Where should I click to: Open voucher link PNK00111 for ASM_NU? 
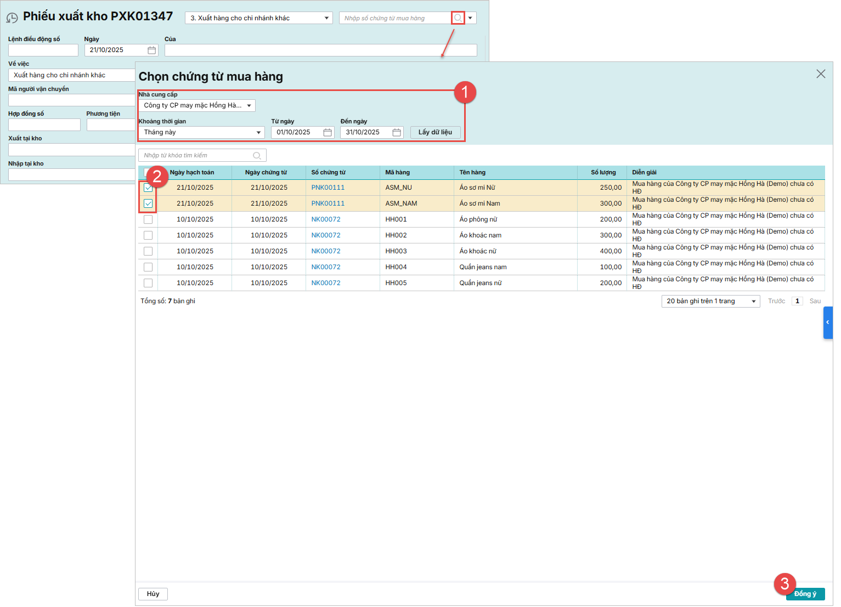[328, 188]
